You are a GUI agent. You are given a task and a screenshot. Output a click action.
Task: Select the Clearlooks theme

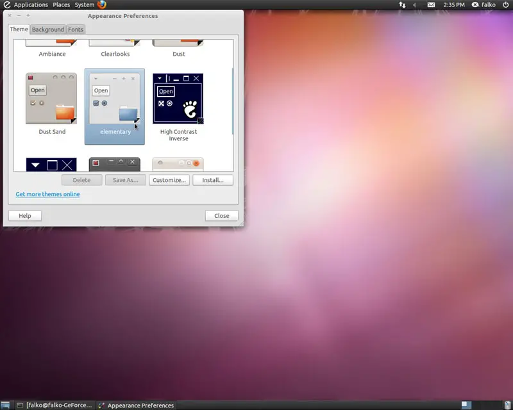[x=115, y=49]
